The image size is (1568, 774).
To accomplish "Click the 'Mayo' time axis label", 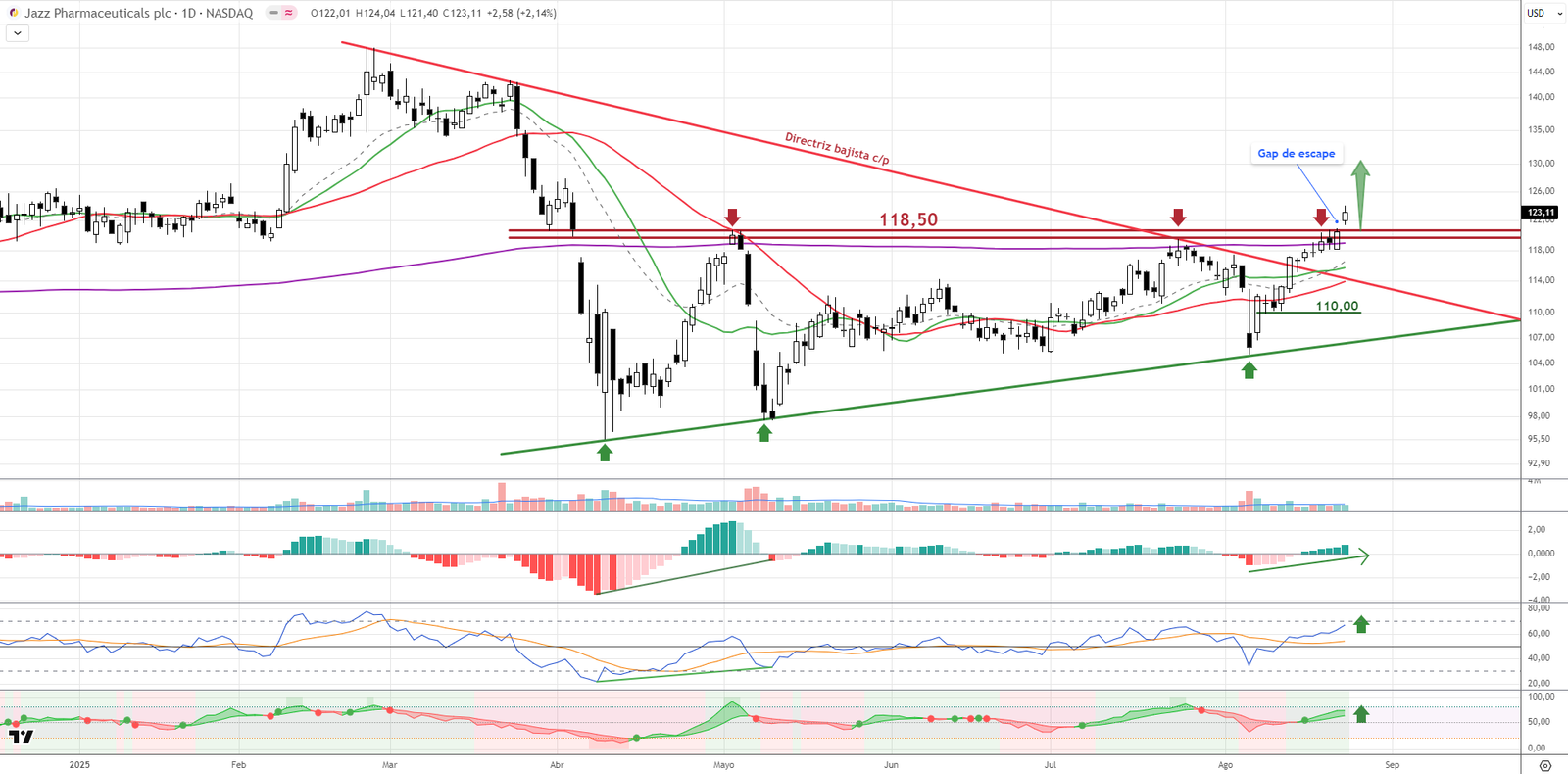I will click(723, 765).
